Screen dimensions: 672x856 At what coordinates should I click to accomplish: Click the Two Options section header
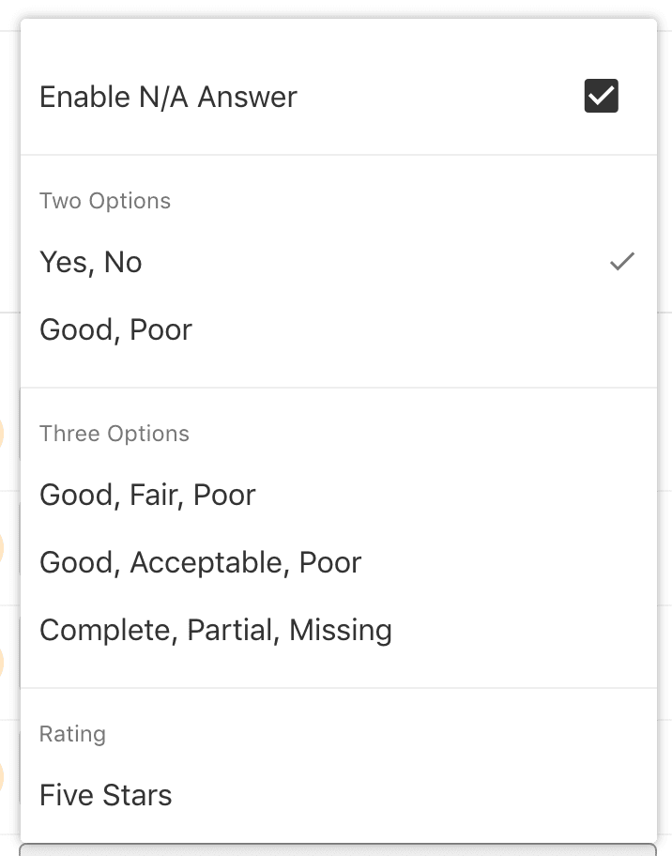coord(104,200)
